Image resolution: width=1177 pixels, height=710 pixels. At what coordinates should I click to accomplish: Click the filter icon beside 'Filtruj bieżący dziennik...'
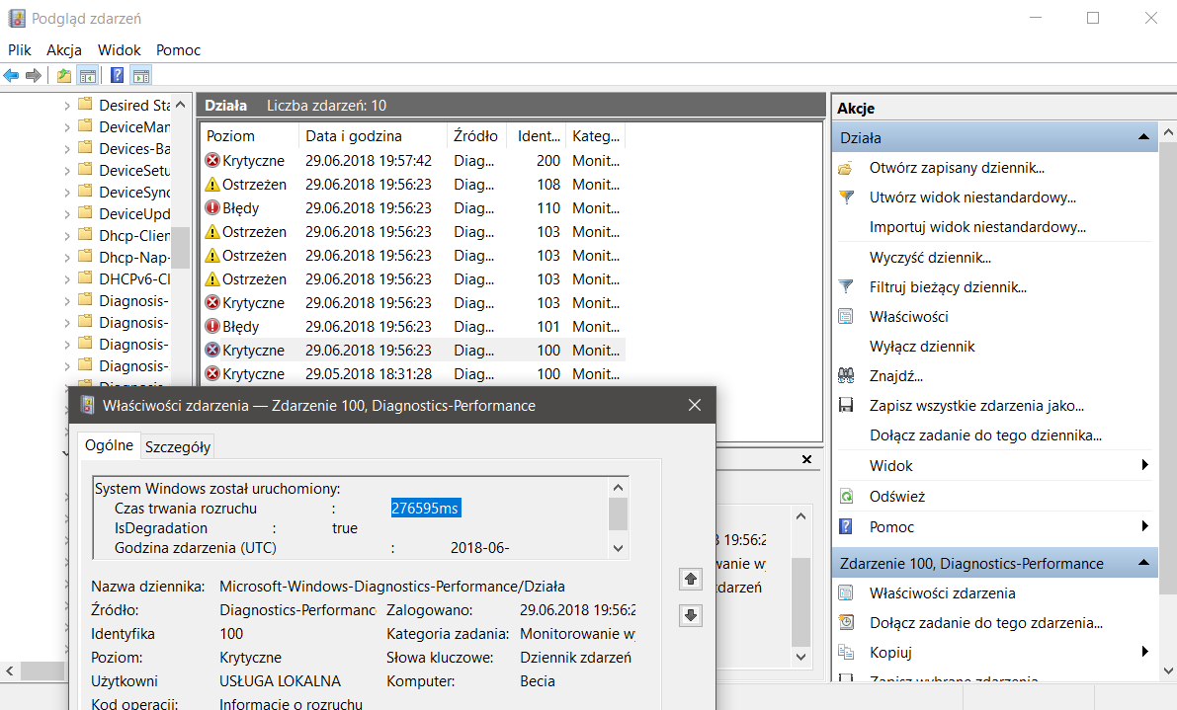coord(846,286)
